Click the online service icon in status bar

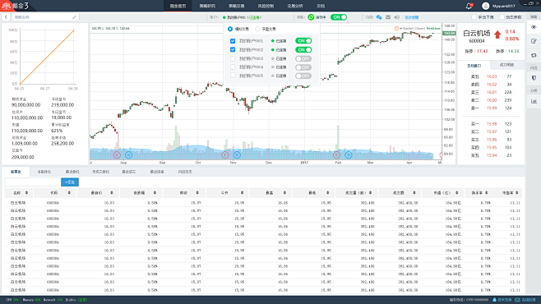click(517, 300)
